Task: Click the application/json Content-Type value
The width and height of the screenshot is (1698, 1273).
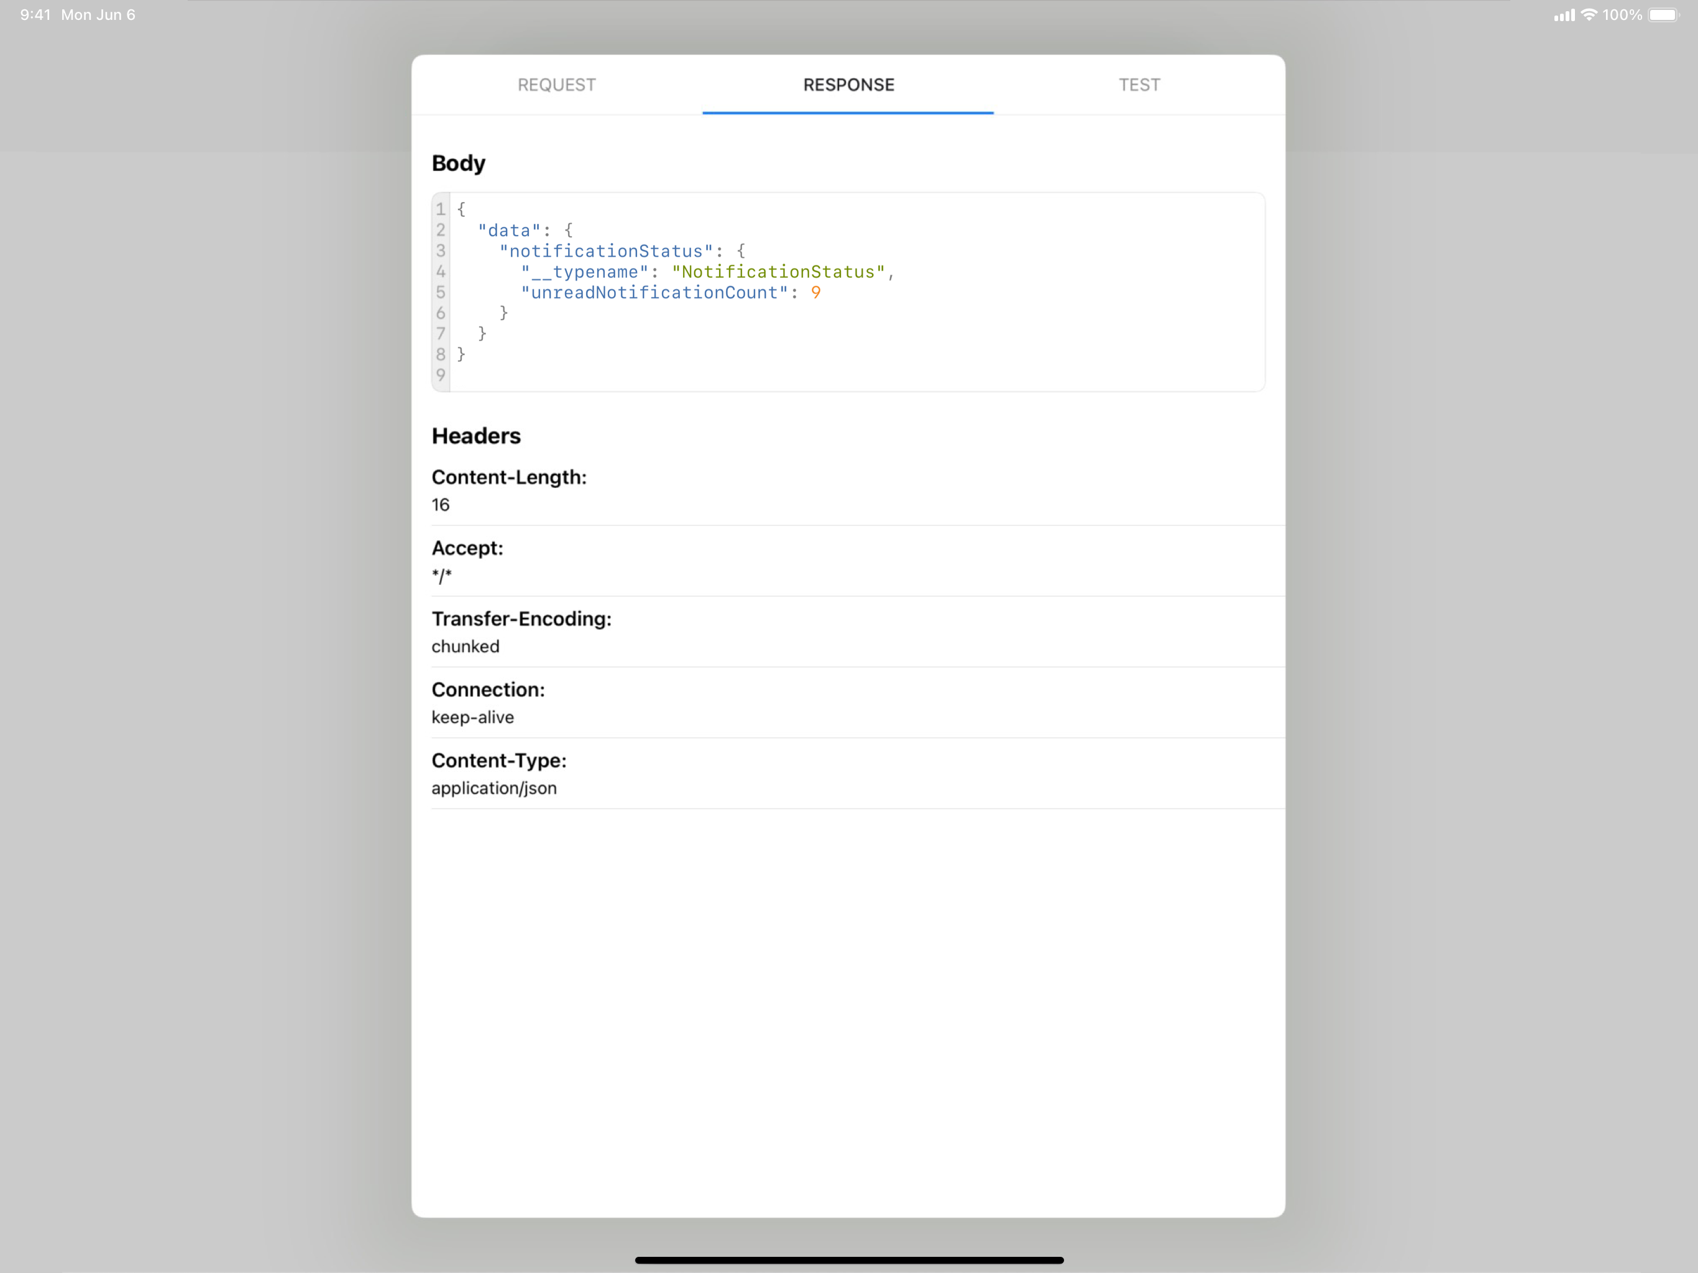Action: click(494, 788)
